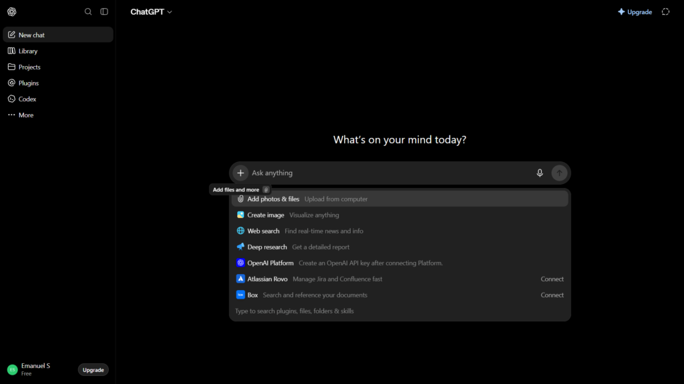Screen dimensions: 684x384
Task: Click the paperclip icon for uploads
Action: click(x=240, y=199)
